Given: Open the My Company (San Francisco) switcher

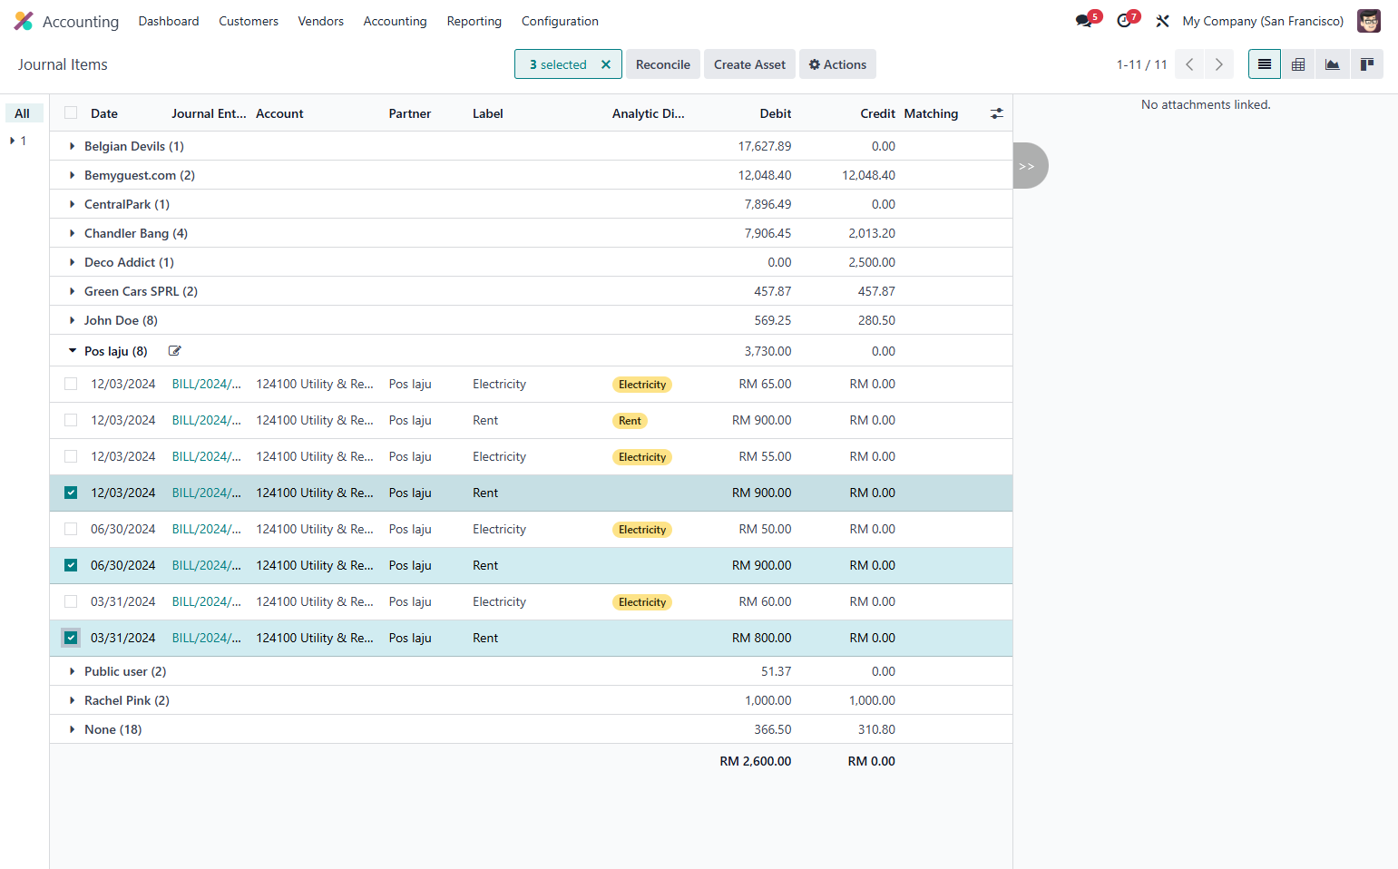Looking at the screenshot, I should tap(1263, 21).
